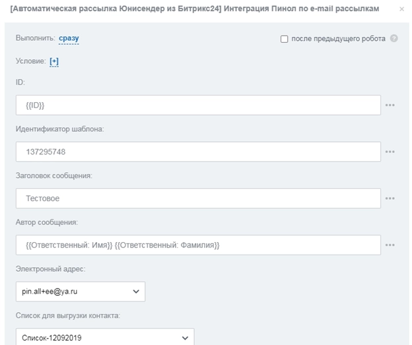This screenshot has height=345, width=412.
Task: Click the 'Список для выгрузки контакта:' label
Action: pyautogui.click(x=68, y=315)
